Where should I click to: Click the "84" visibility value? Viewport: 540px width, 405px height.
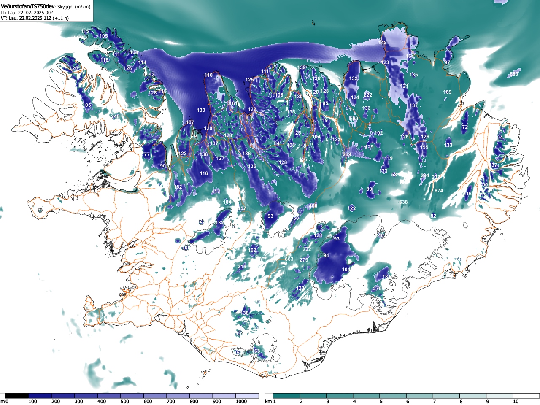click(x=277, y=144)
